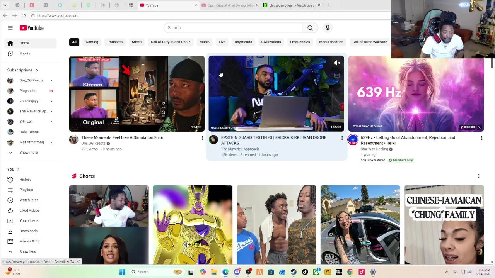Click the Windows taskbar search box
The width and height of the screenshot is (495, 278).
tap(157, 272)
